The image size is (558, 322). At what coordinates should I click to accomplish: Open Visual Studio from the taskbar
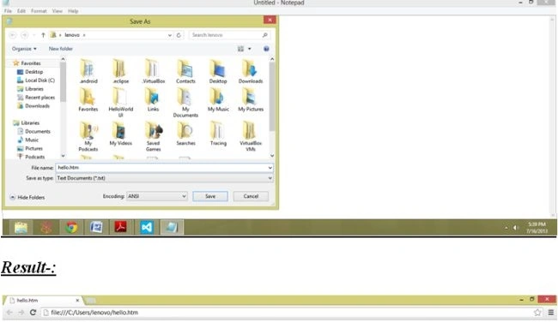click(x=146, y=227)
